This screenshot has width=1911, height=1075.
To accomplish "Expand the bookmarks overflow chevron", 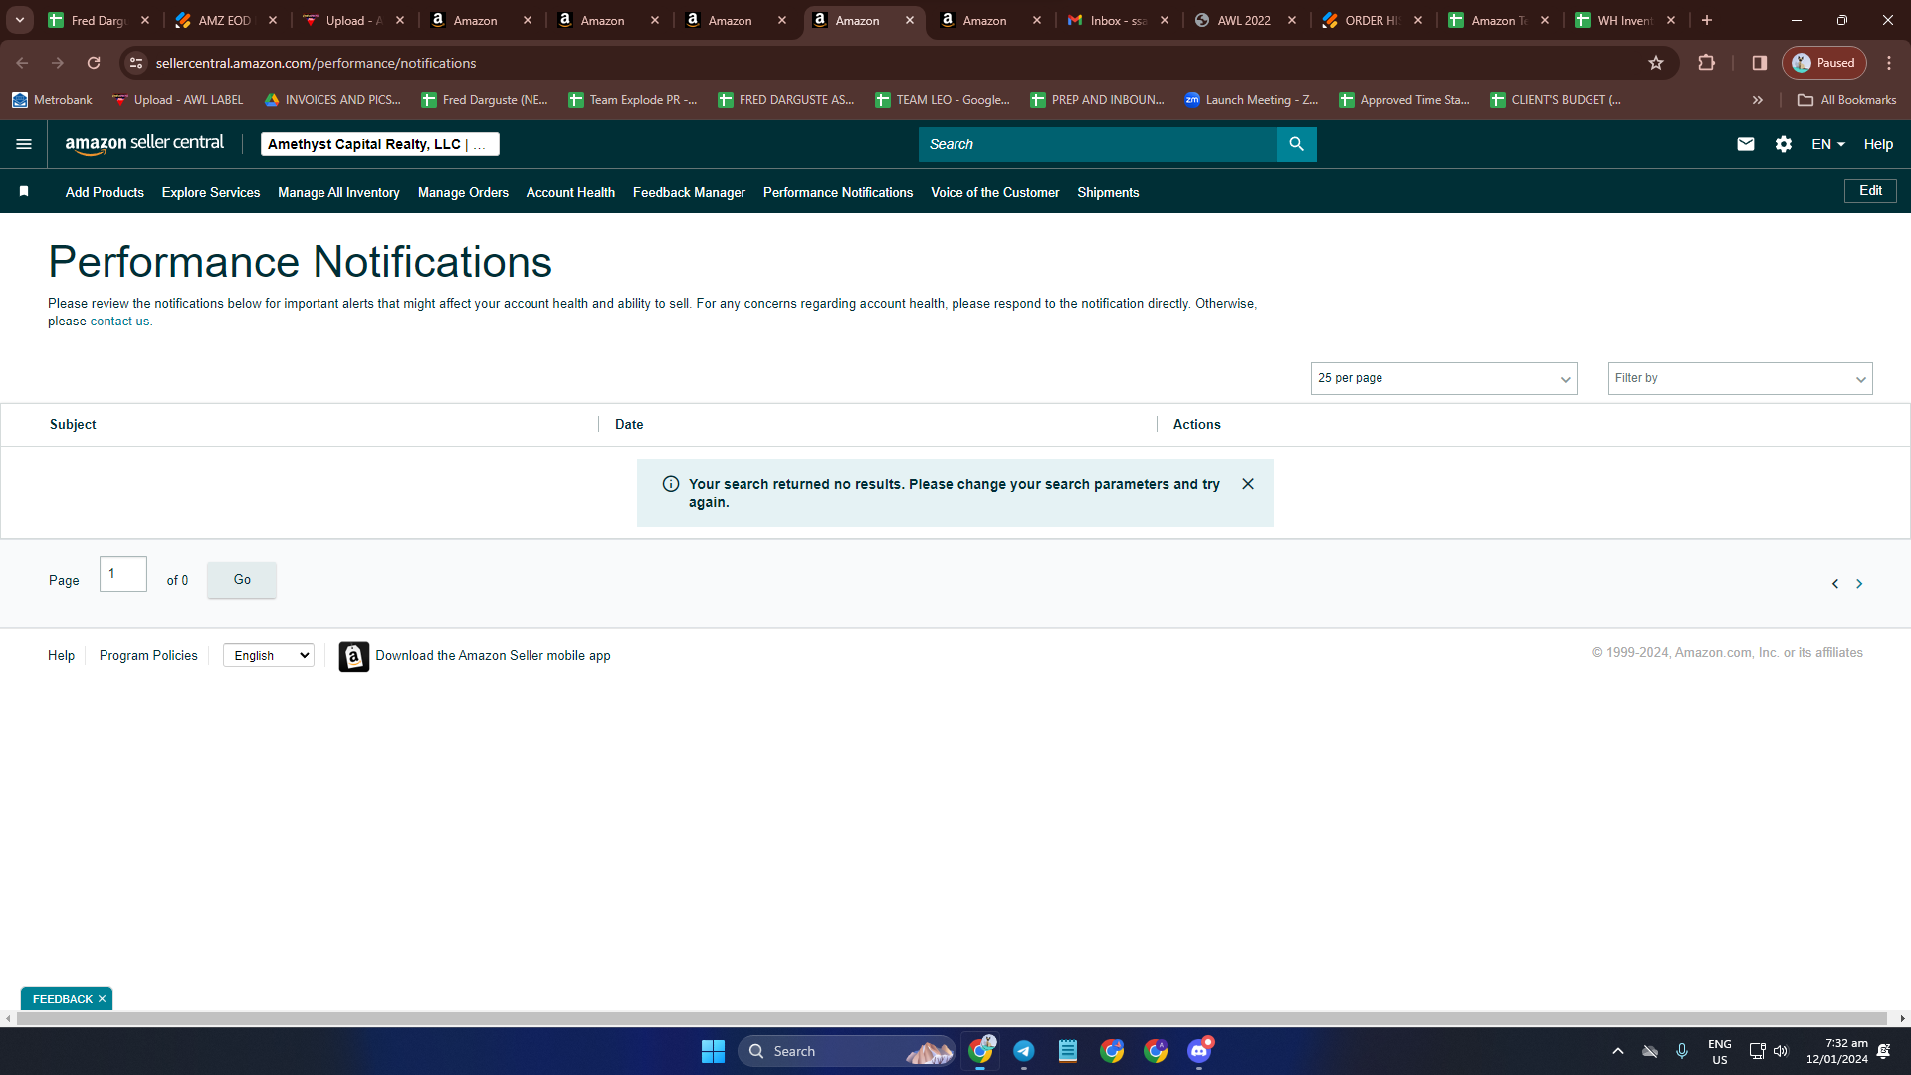I will [x=1758, y=100].
